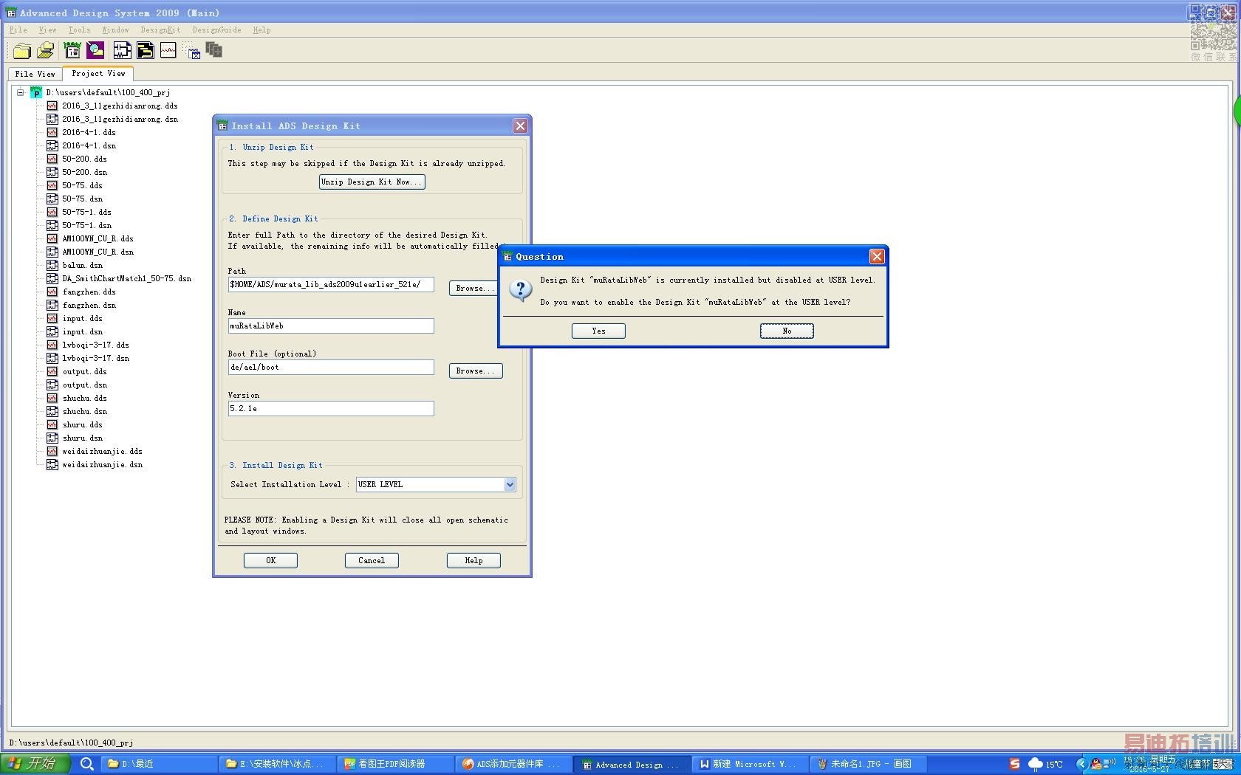Open the Help menu in the menu bar
Screen dimensions: 1241x775
[x=261, y=30]
